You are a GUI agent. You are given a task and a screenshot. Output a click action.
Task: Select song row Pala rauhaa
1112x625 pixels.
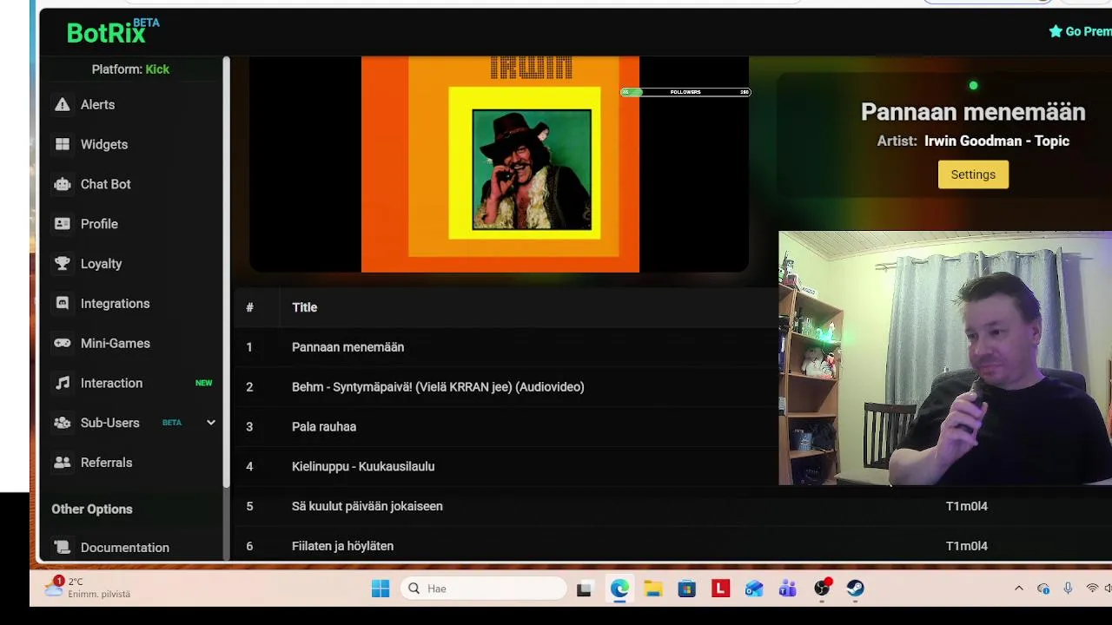click(324, 427)
